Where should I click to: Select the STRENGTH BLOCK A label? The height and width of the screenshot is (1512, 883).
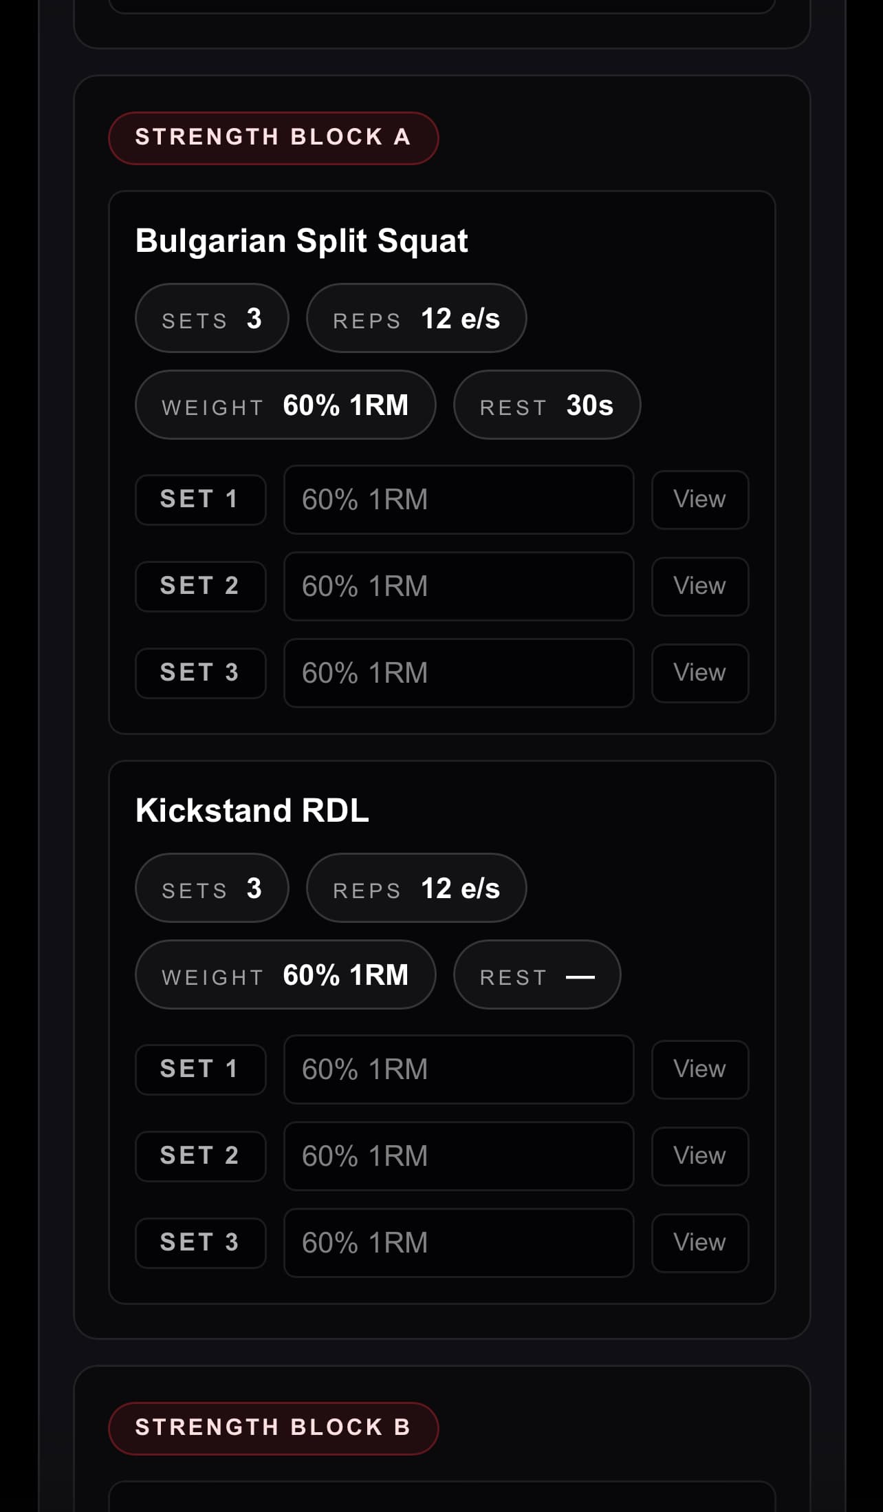pyautogui.click(x=273, y=138)
